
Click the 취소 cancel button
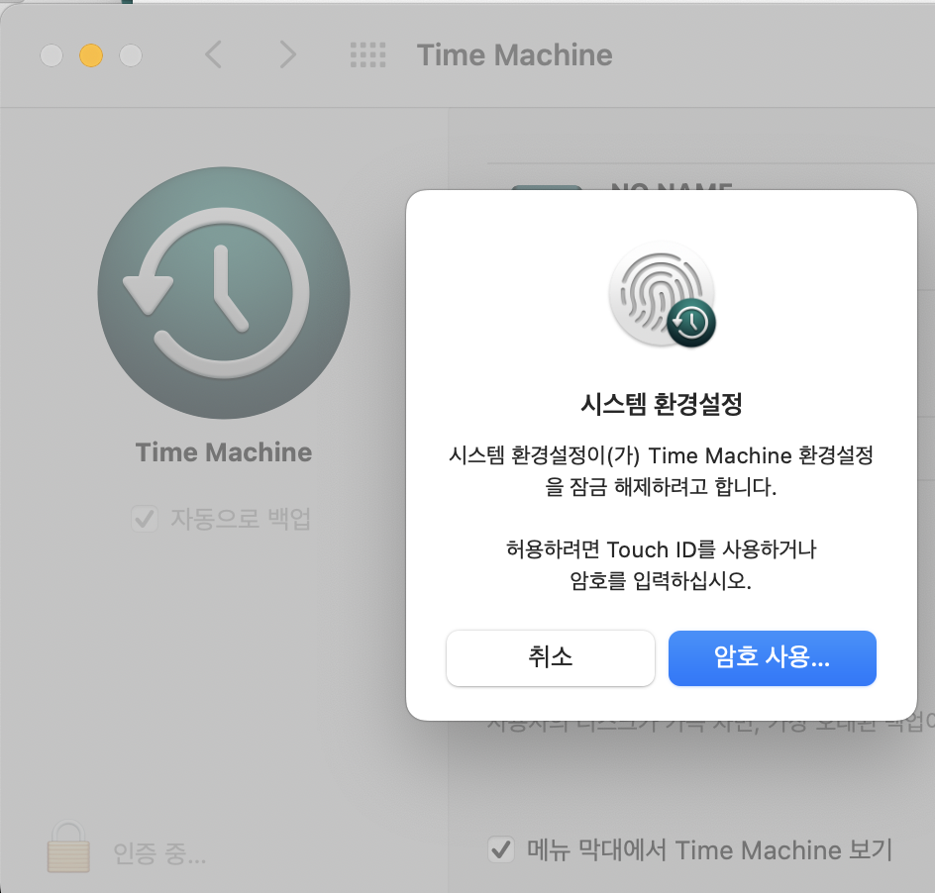[550, 658]
